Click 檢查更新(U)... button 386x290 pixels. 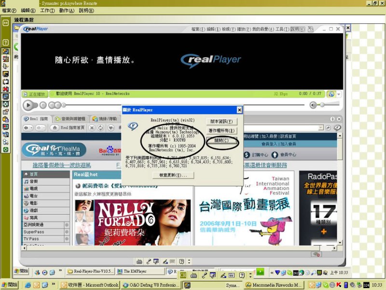(173, 175)
